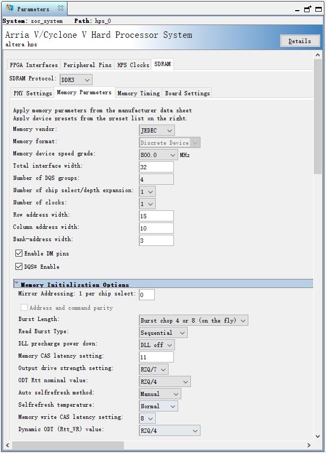Image resolution: width=326 pixels, height=453 pixels.
Task: Open DLL precharge power down dropdown
Action: pos(157,345)
